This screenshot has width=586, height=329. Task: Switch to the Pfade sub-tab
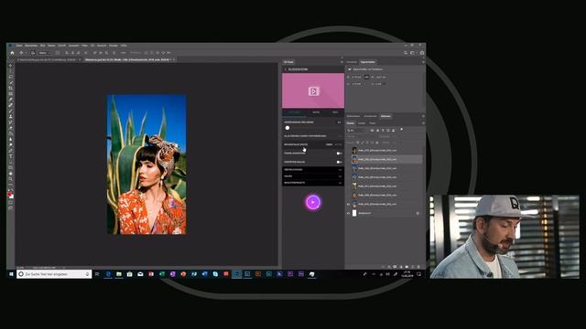(373, 123)
